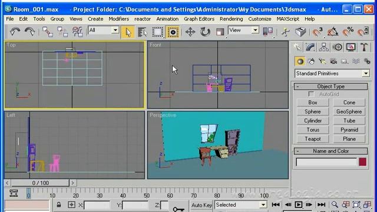
Task: Select the Shapes category icon
Action: [311, 61]
